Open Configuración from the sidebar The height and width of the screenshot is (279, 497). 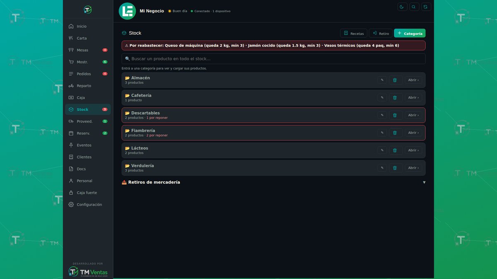pyautogui.click(x=88, y=205)
